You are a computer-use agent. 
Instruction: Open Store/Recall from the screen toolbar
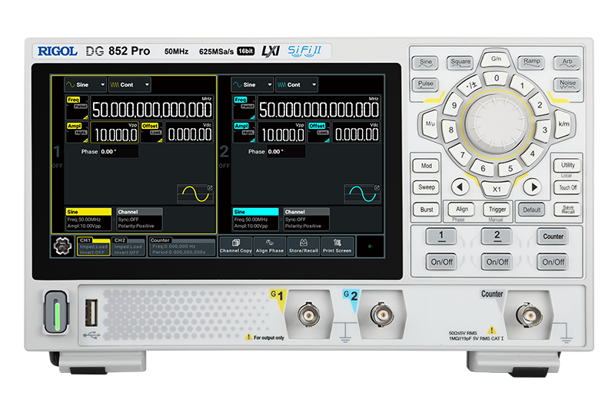pos(304,246)
